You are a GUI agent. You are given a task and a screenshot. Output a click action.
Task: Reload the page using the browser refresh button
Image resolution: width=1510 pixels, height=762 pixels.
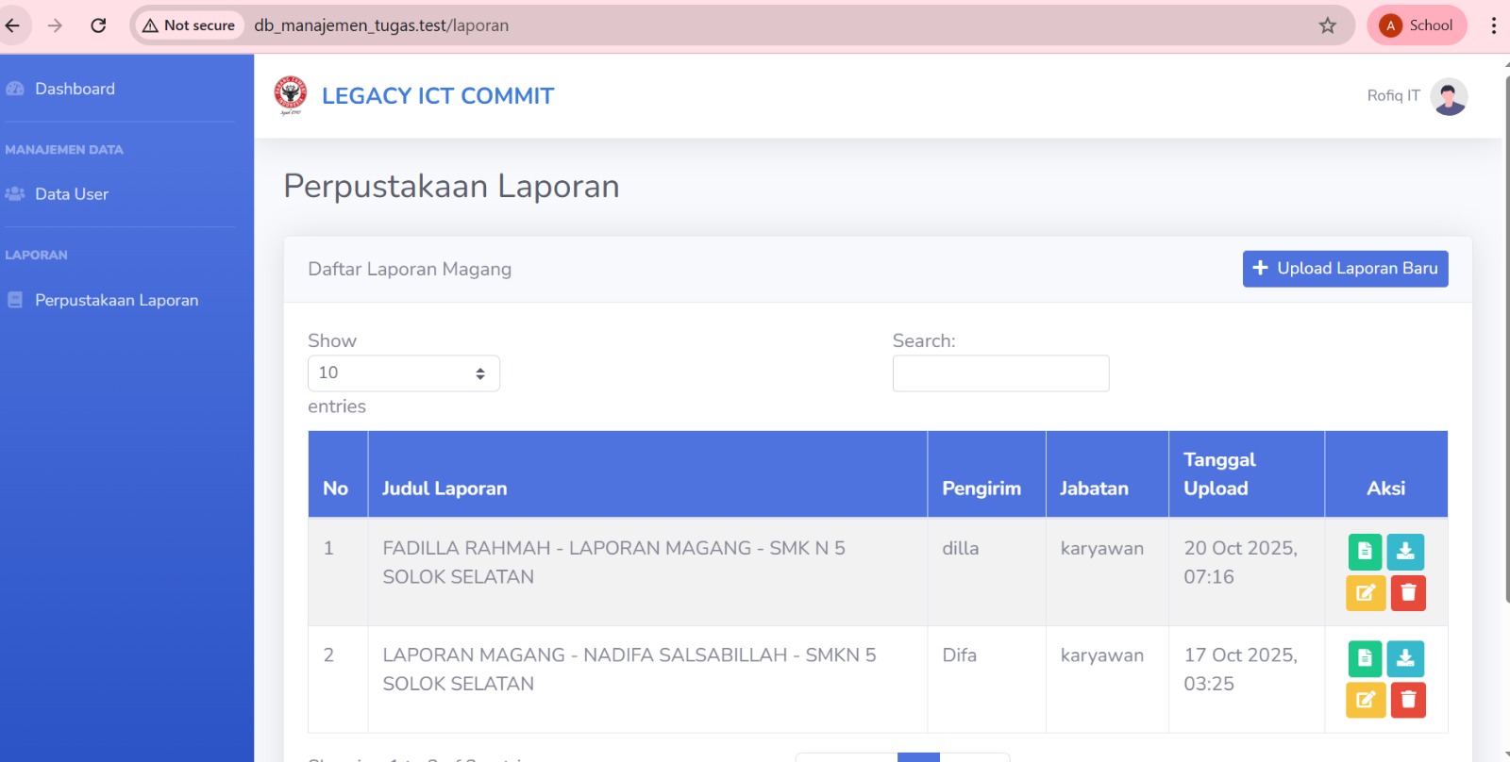(x=98, y=25)
